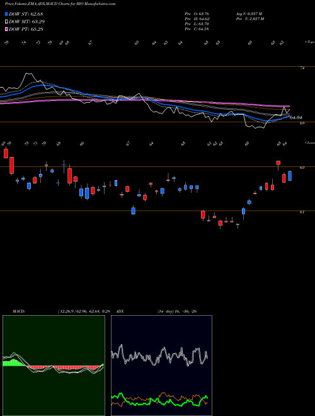Click the 'Pre C: 64.58' close value
The width and height of the screenshot is (315, 416).
tap(197, 29)
